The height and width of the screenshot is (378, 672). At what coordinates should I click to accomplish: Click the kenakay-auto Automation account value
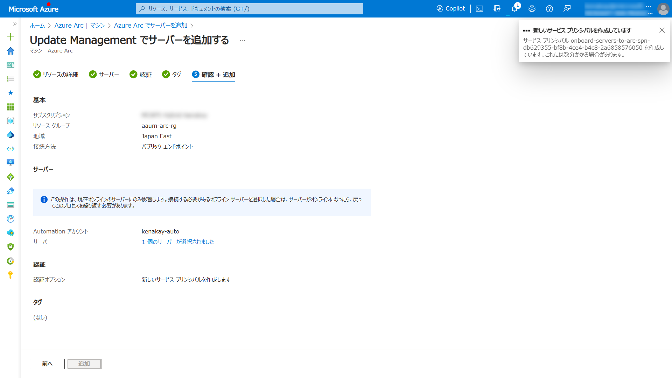click(160, 231)
